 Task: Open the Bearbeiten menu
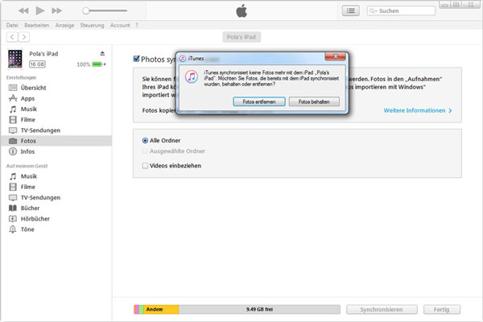click(x=36, y=26)
